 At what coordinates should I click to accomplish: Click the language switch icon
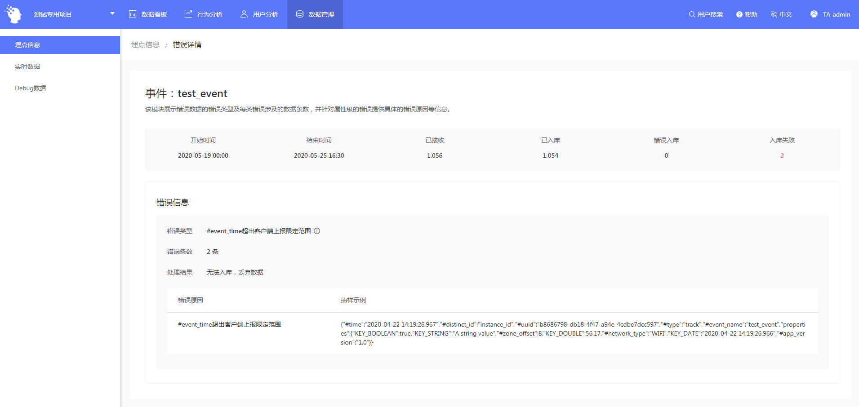[x=774, y=14]
